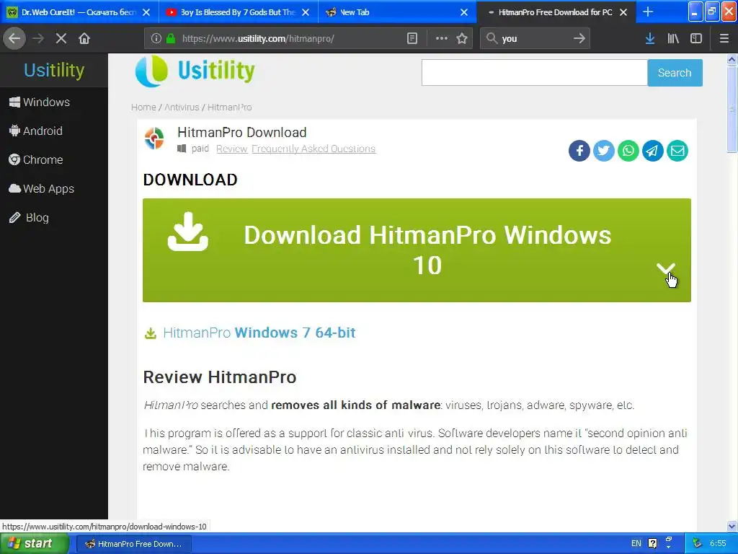Toggle reader view in address bar
The width and height of the screenshot is (738, 554).
point(412,39)
